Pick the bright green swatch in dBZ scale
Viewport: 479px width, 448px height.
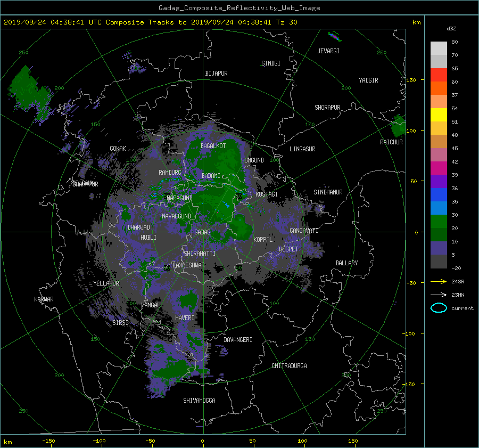point(439,221)
